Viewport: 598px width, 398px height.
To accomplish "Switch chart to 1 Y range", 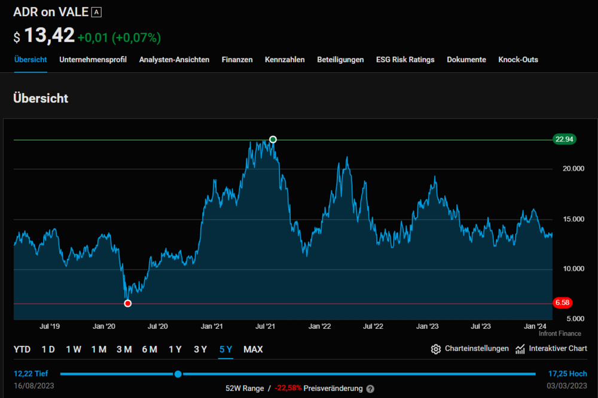I will [175, 350].
